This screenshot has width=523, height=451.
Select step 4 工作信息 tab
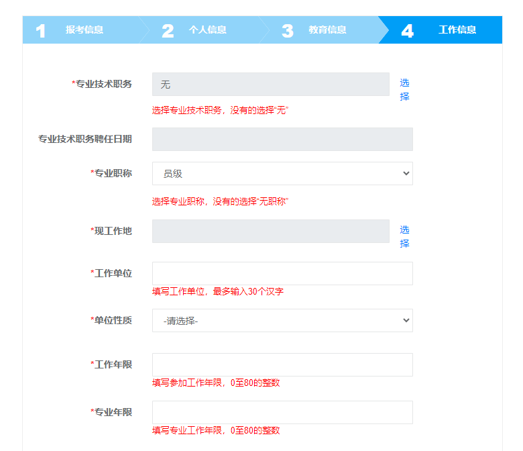(x=441, y=30)
